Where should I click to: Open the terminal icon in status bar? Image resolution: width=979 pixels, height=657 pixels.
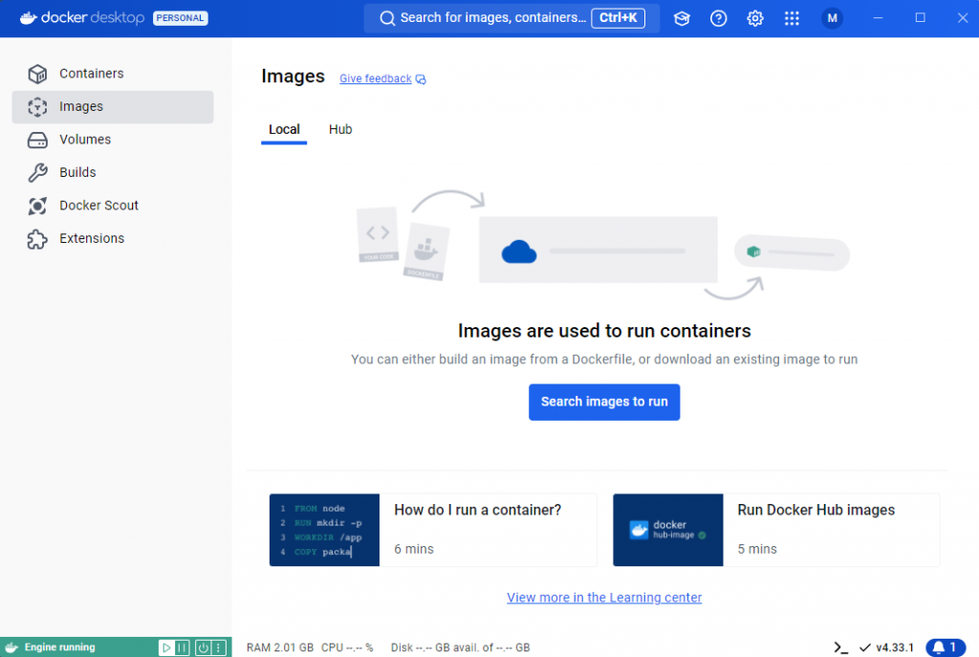click(x=841, y=647)
